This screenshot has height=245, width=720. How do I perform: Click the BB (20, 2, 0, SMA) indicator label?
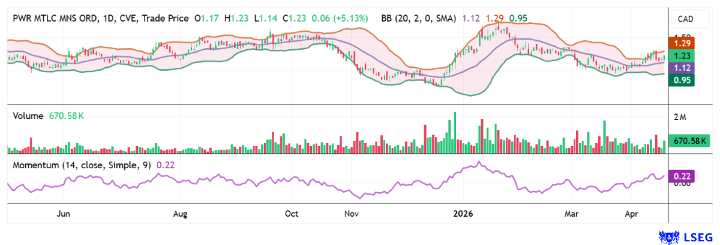(x=420, y=18)
